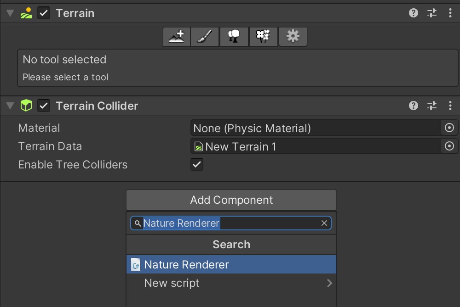Open the object picker for Terrain Data
The width and height of the screenshot is (460, 307).
(449, 146)
